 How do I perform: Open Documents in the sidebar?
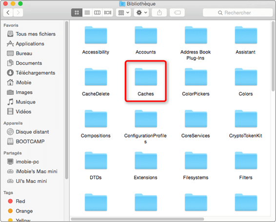pos(24,63)
